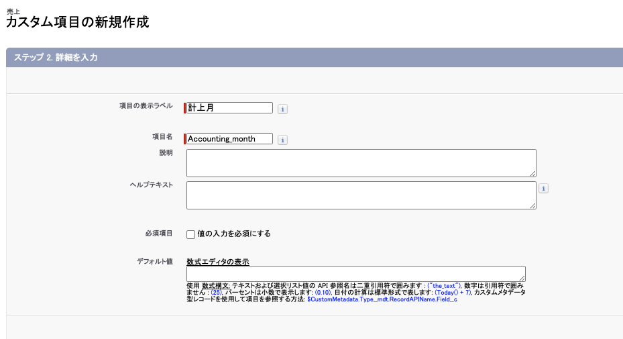Open the 数式構文 help link
Image resolution: width=623 pixels, height=339 pixels.
216,286
